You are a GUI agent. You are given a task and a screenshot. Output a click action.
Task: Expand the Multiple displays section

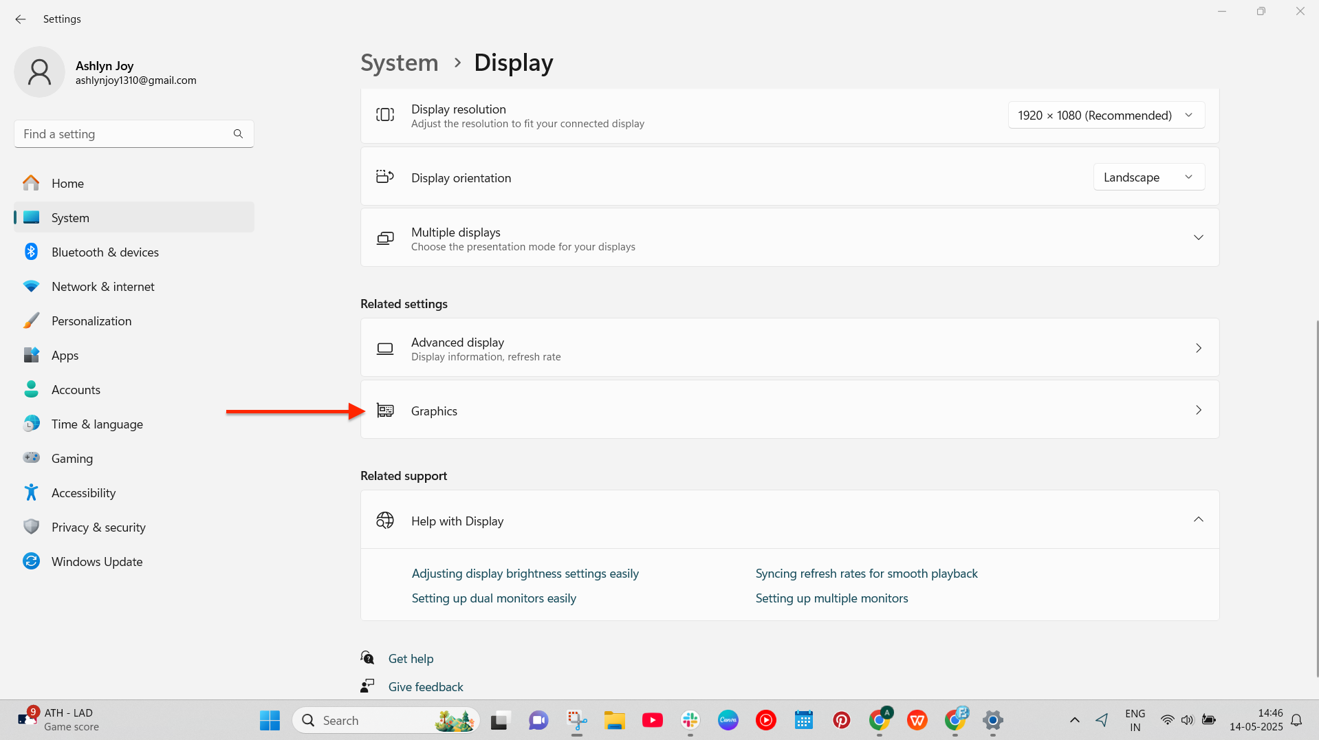(1198, 238)
